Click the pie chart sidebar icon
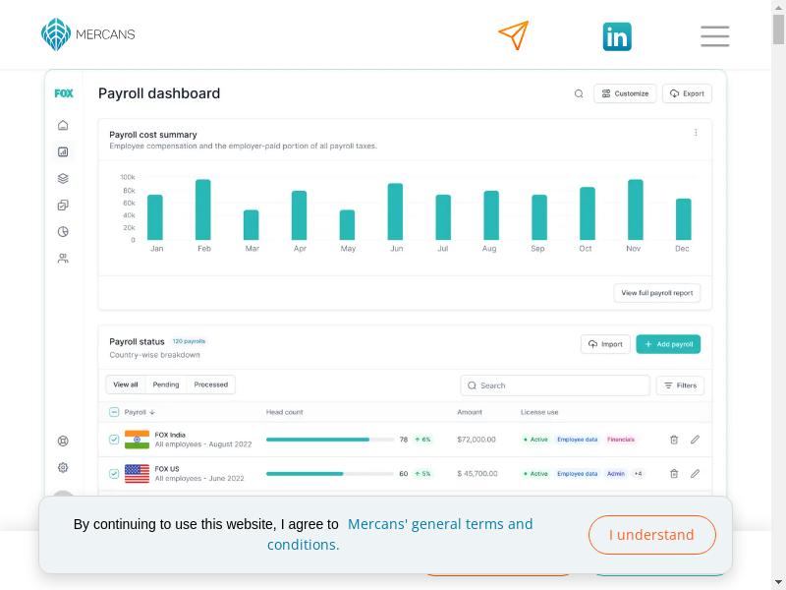Viewport: 786px width, 590px height. [63, 232]
